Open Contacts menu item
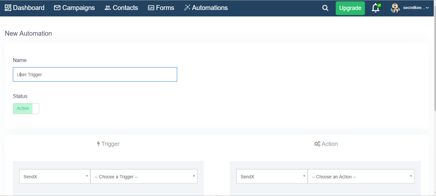This screenshot has width=436, height=196. click(x=121, y=8)
